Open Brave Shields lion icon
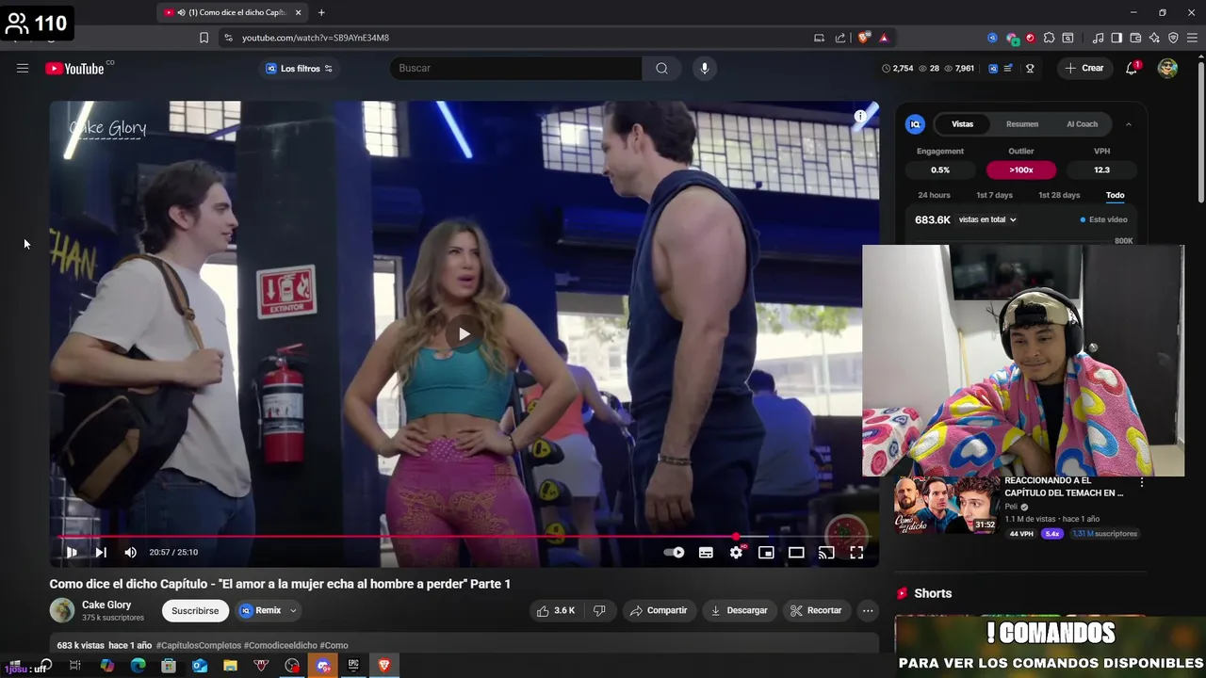This screenshot has height=678, width=1206. [x=863, y=38]
